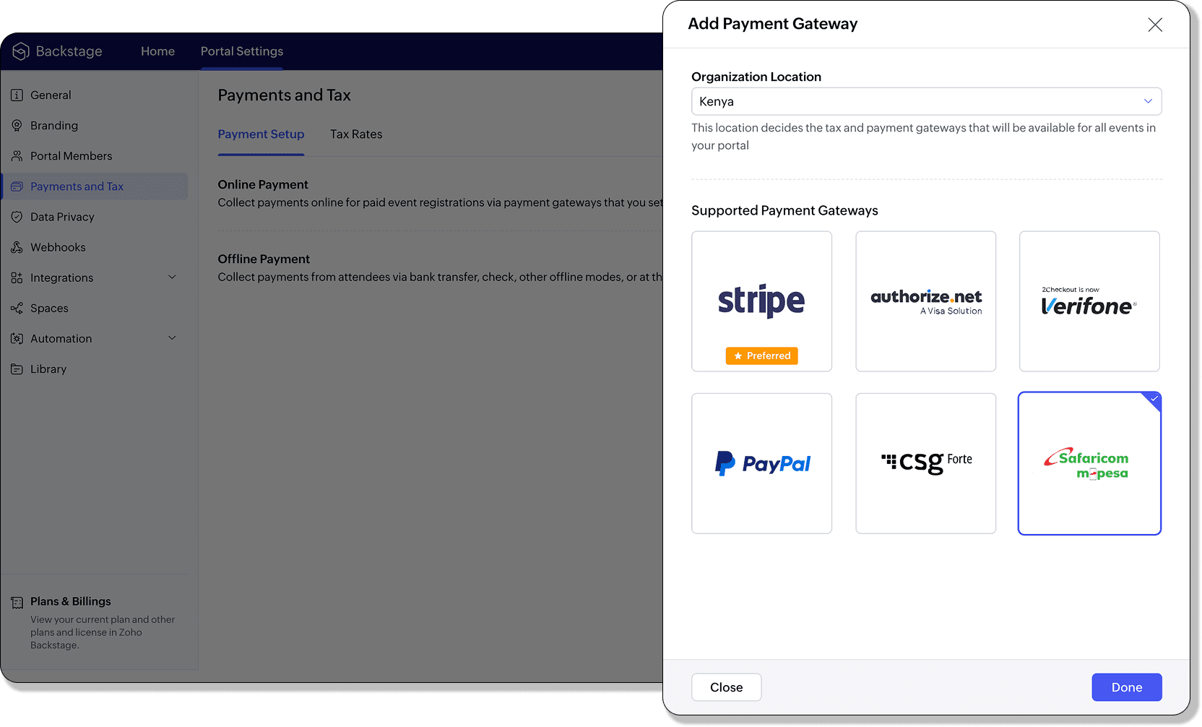Click the Offline Payment section heading
This screenshot has width=1202, height=727.
coord(264,259)
